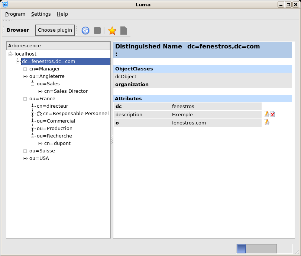This screenshot has width=301, height=256.
Task: Edit the 'o' attribute with pencil icon
Action: (x=266, y=123)
